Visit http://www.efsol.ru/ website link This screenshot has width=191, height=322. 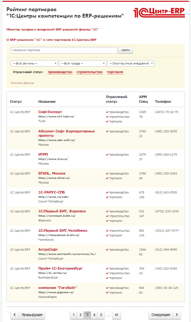(x=54, y=178)
